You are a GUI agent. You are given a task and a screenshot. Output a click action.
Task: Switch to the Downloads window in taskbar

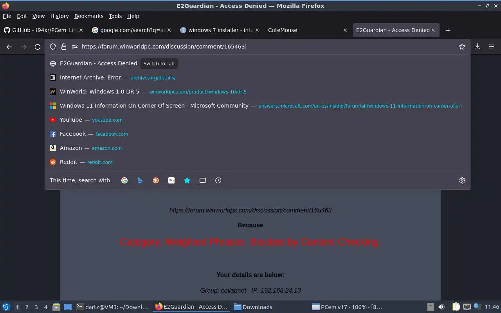[x=270, y=307]
